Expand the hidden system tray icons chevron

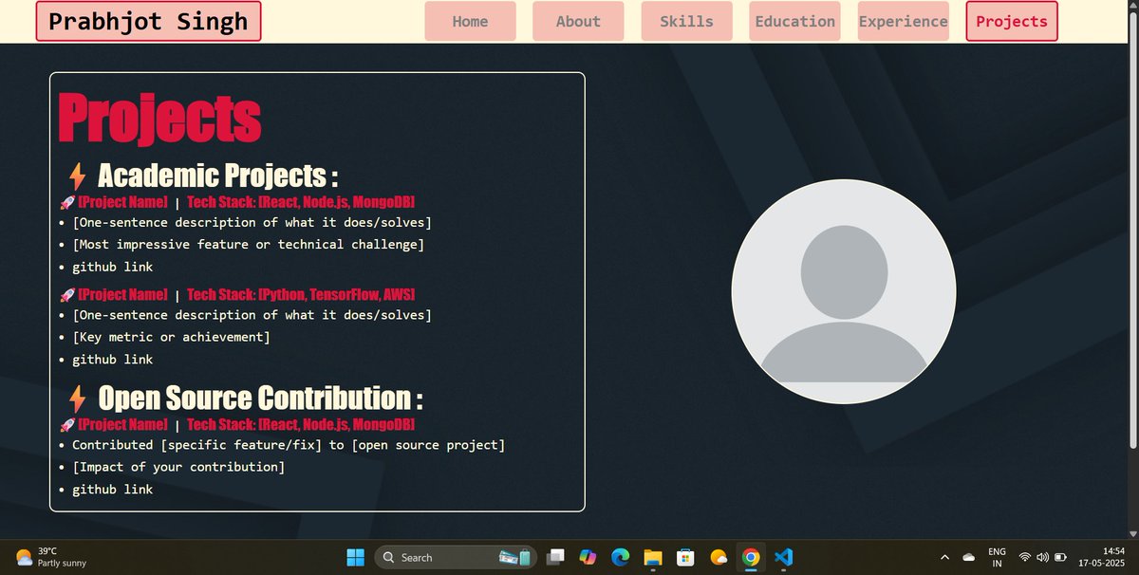point(944,557)
